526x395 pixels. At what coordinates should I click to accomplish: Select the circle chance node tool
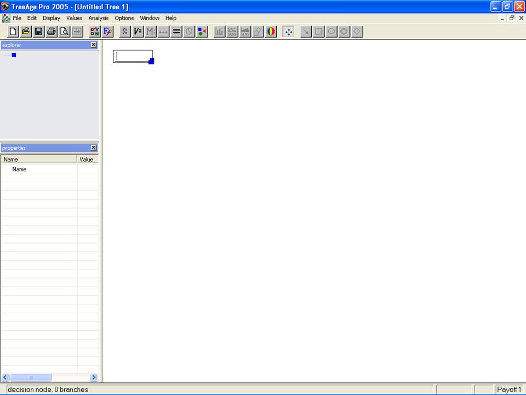tap(331, 32)
